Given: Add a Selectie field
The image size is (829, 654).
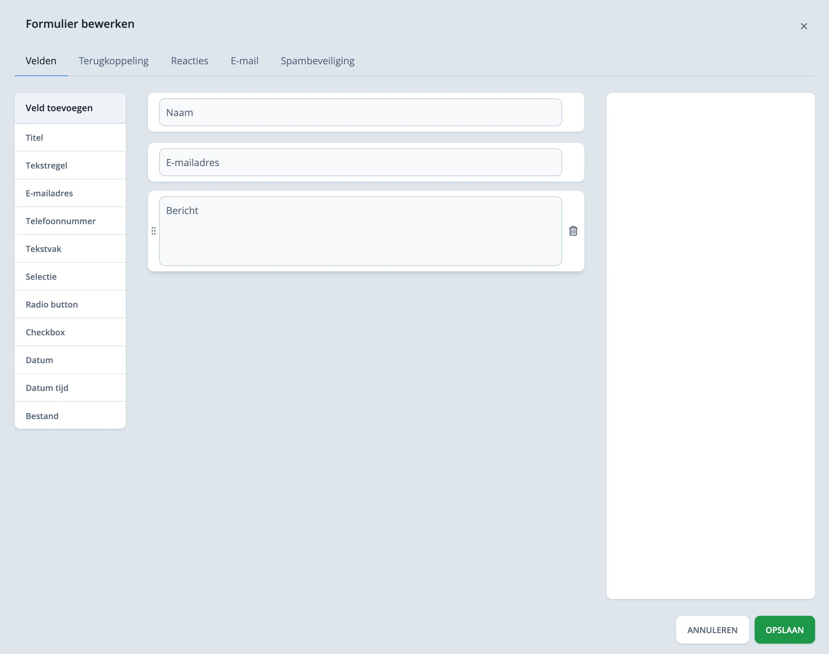Looking at the screenshot, I should coord(70,277).
